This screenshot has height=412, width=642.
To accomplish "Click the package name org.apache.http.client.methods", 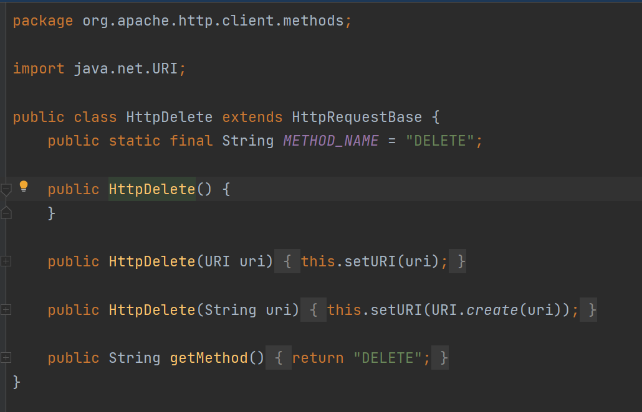I will coord(213,21).
